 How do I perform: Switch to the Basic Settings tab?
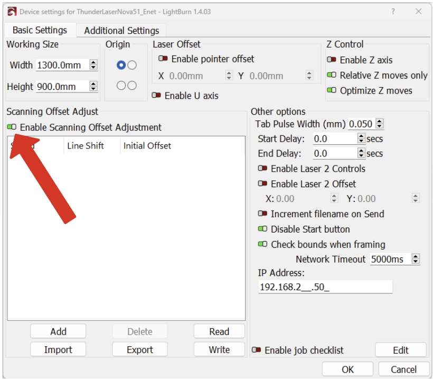(x=40, y=30)
